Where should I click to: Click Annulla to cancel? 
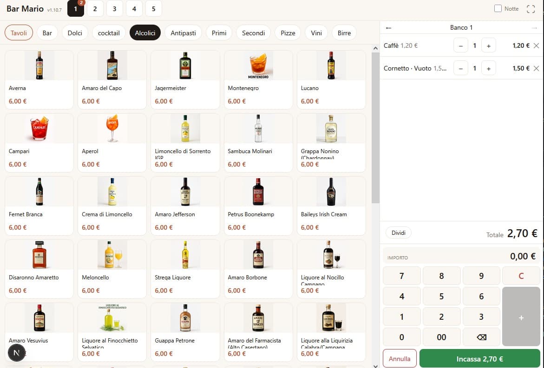(400, 359)
